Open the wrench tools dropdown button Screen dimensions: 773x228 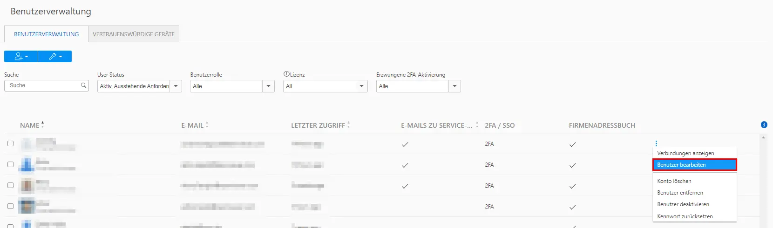(55, 56)
